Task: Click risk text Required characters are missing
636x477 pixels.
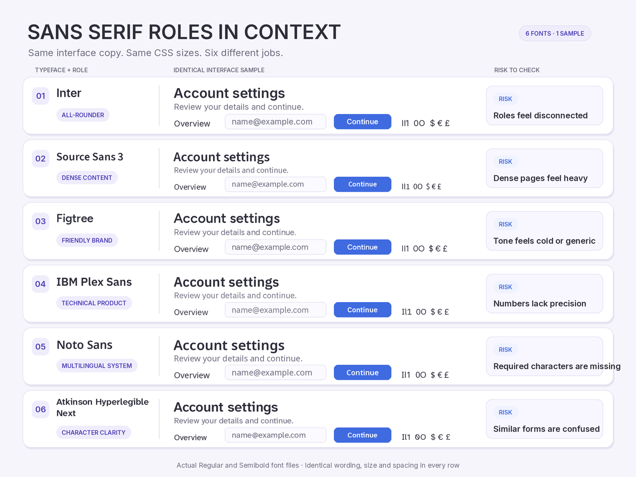Action: (557, 366)
